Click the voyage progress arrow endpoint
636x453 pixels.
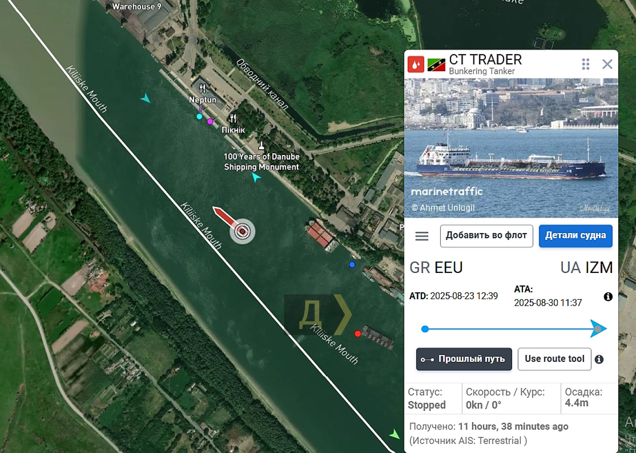pos(598,329)
